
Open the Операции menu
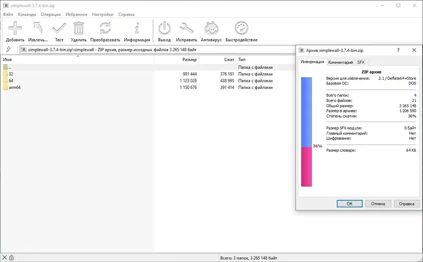pos(51,14)
